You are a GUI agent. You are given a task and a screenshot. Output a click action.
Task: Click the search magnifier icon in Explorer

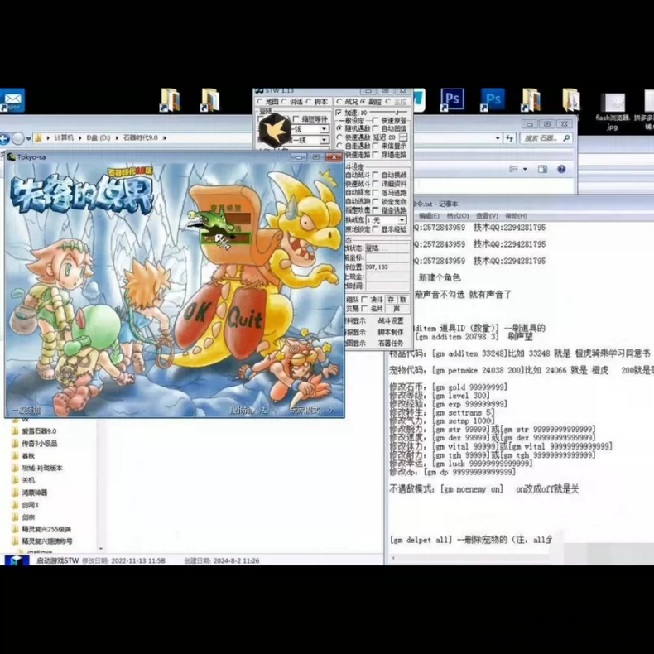[x=566, y=138]
